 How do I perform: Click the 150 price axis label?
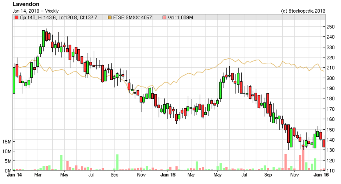(330, 130)
